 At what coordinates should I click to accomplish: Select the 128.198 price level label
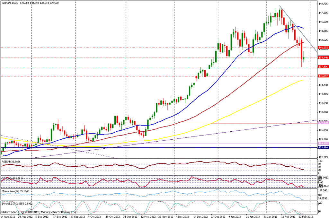pyautogui.click(x=323, y=123)
